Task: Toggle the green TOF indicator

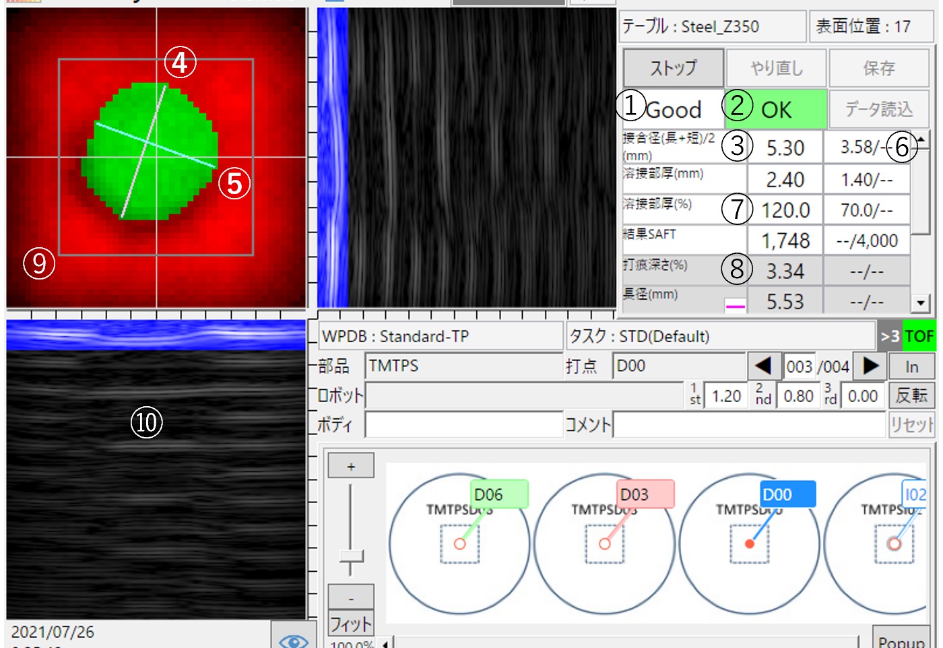Action: coord(919,335)
